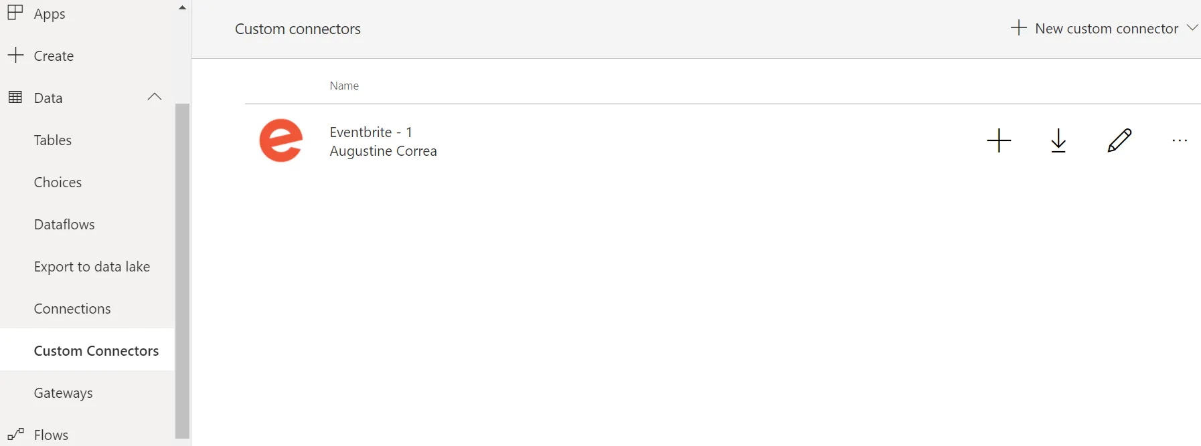Click the Eventbrite connector logo icon
This screenshot has width=1201, height=446.
pyautogui.click(x=281, y=140)
